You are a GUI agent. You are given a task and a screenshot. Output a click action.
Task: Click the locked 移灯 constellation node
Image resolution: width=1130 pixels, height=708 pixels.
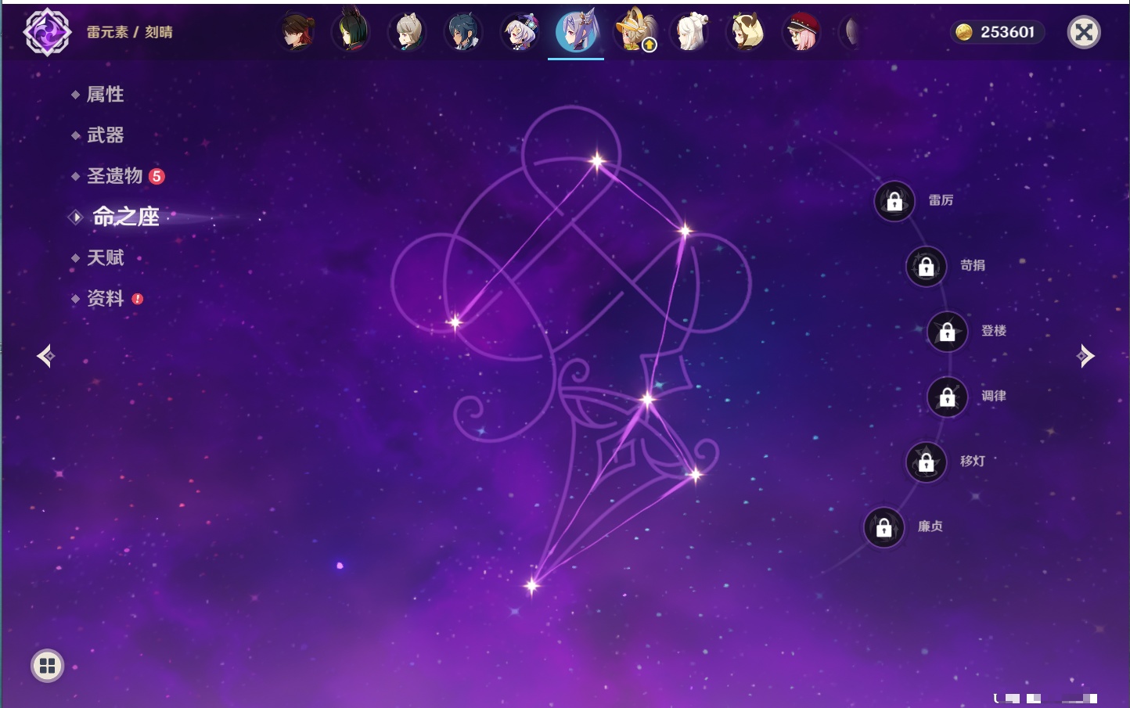point(927,462)
